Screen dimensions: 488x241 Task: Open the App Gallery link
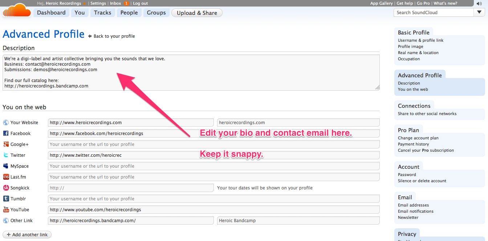click(381, 4)
